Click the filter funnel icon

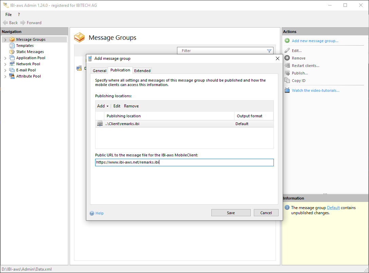coord(269,51)
